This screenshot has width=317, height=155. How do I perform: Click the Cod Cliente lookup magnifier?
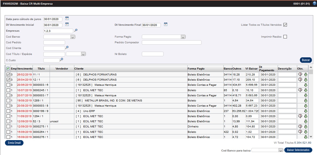pyautogui.click(x=67, y=48)
